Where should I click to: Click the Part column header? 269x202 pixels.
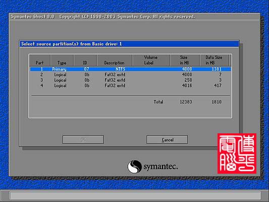tap(40, 61)
